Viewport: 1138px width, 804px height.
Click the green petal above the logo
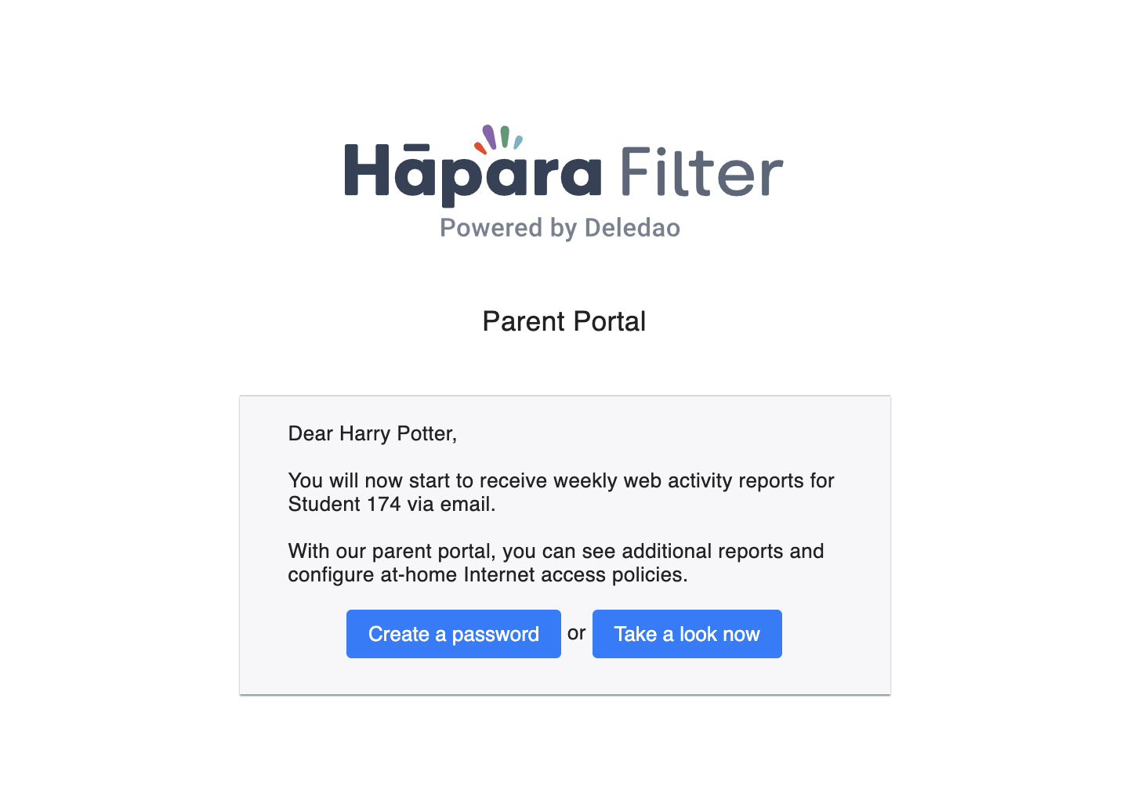[x=506, y=136]
